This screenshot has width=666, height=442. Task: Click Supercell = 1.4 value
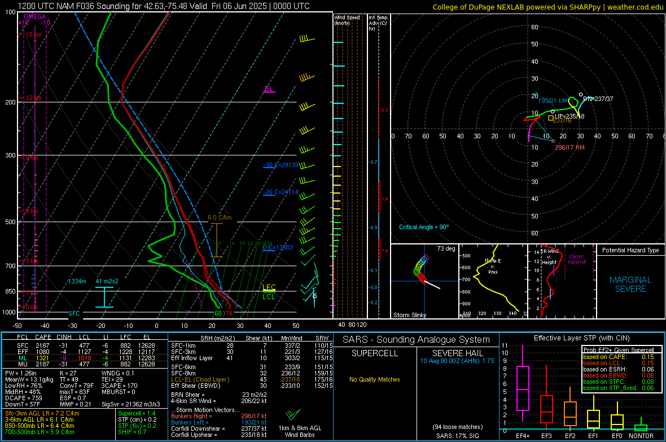(137, 413)
